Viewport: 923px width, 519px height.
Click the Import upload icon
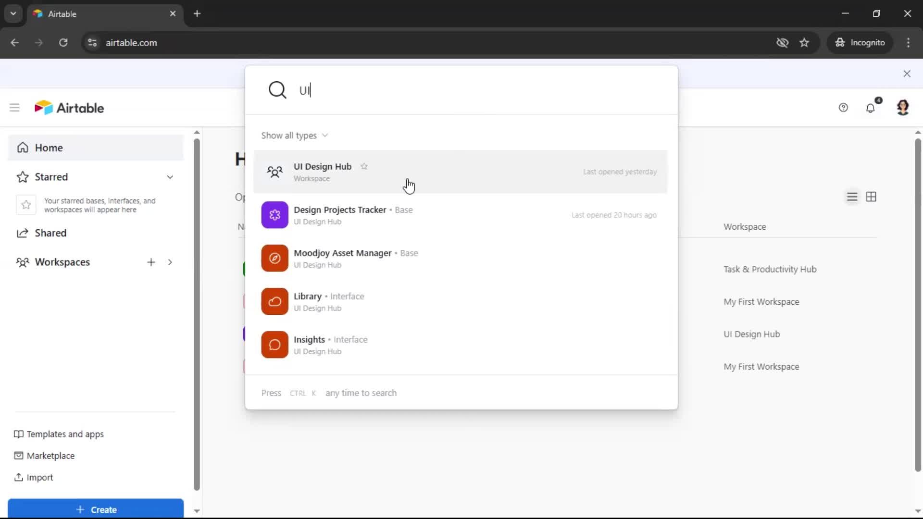pyautogui.click(x=18, y=477)
